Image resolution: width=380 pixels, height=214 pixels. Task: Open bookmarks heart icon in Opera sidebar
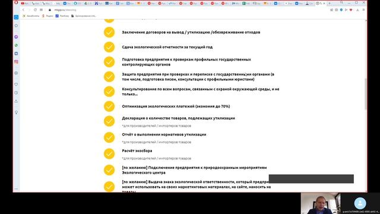click(x=16, y=84)
